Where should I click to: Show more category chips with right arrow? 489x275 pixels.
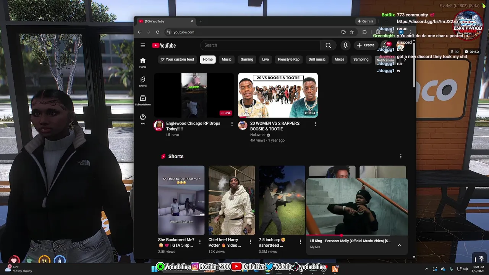click(x=405, y=60)
